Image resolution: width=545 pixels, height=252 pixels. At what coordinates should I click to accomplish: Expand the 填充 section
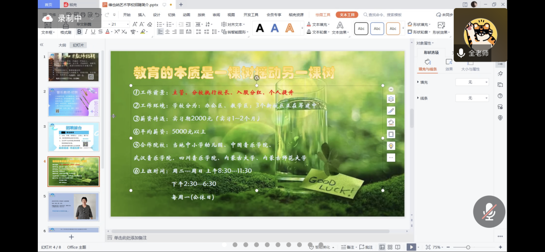coord(418,82)
